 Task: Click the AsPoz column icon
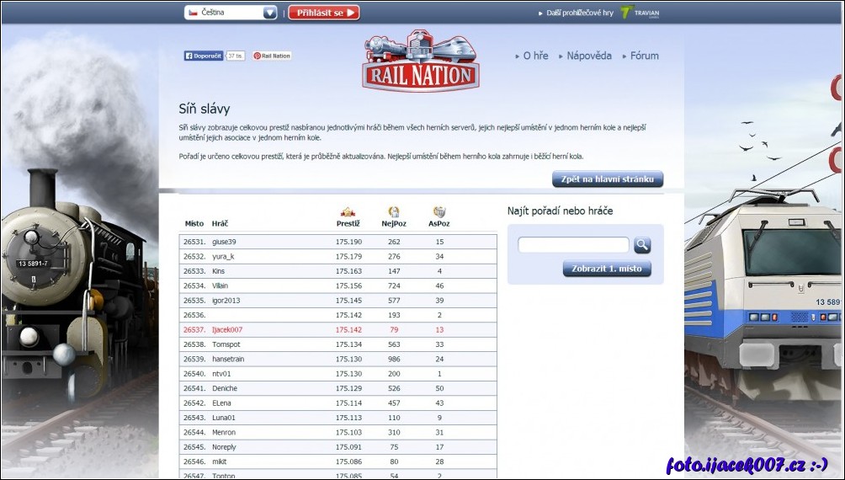tap(438, 211)
